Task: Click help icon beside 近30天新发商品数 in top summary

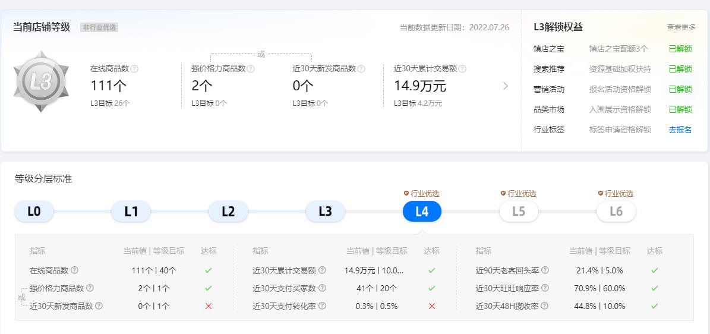Action: click(x=361, y=69)
